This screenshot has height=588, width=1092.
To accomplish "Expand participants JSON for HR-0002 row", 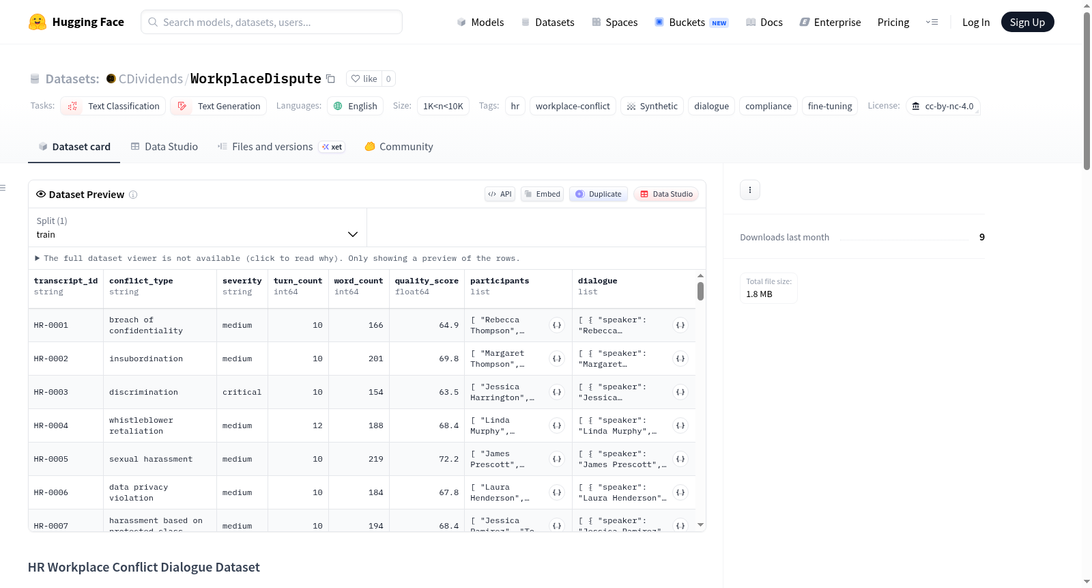I will (557, 359).
